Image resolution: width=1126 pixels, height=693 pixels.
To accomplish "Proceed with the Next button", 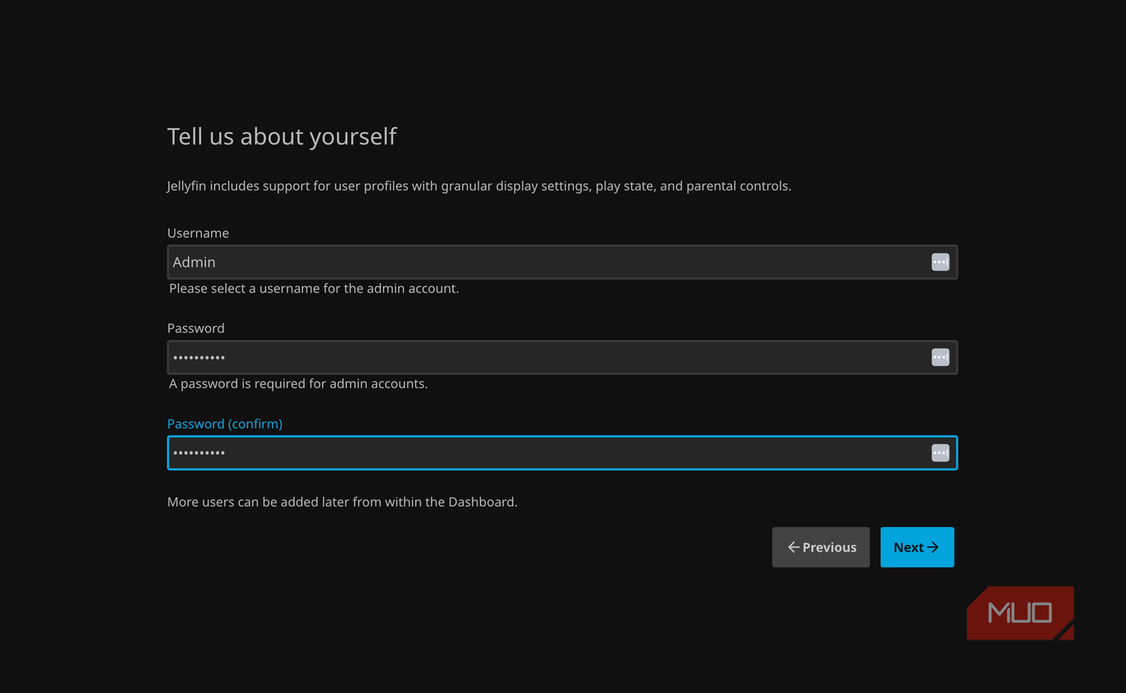I will coord(917,547).
